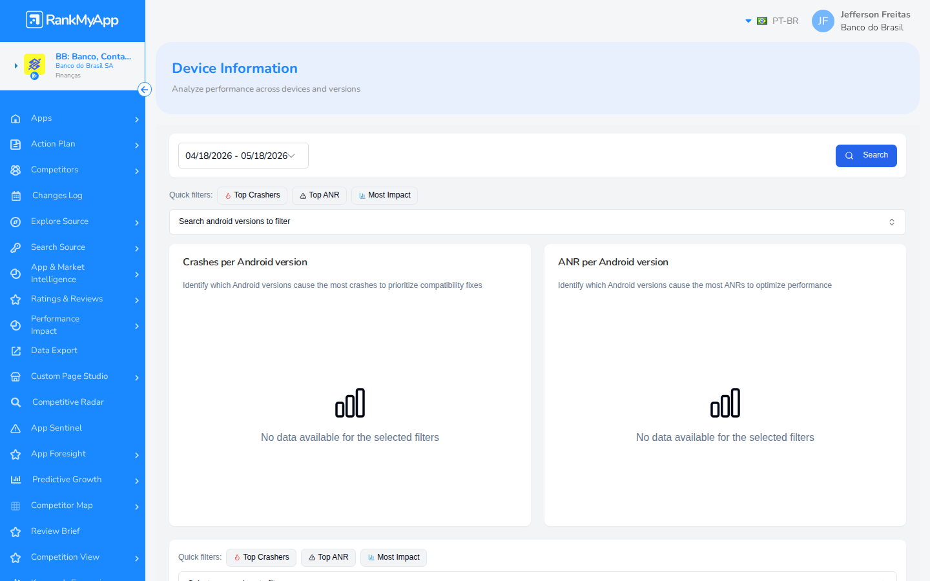Open the Changes Log calendar icon

pos(16,196)
